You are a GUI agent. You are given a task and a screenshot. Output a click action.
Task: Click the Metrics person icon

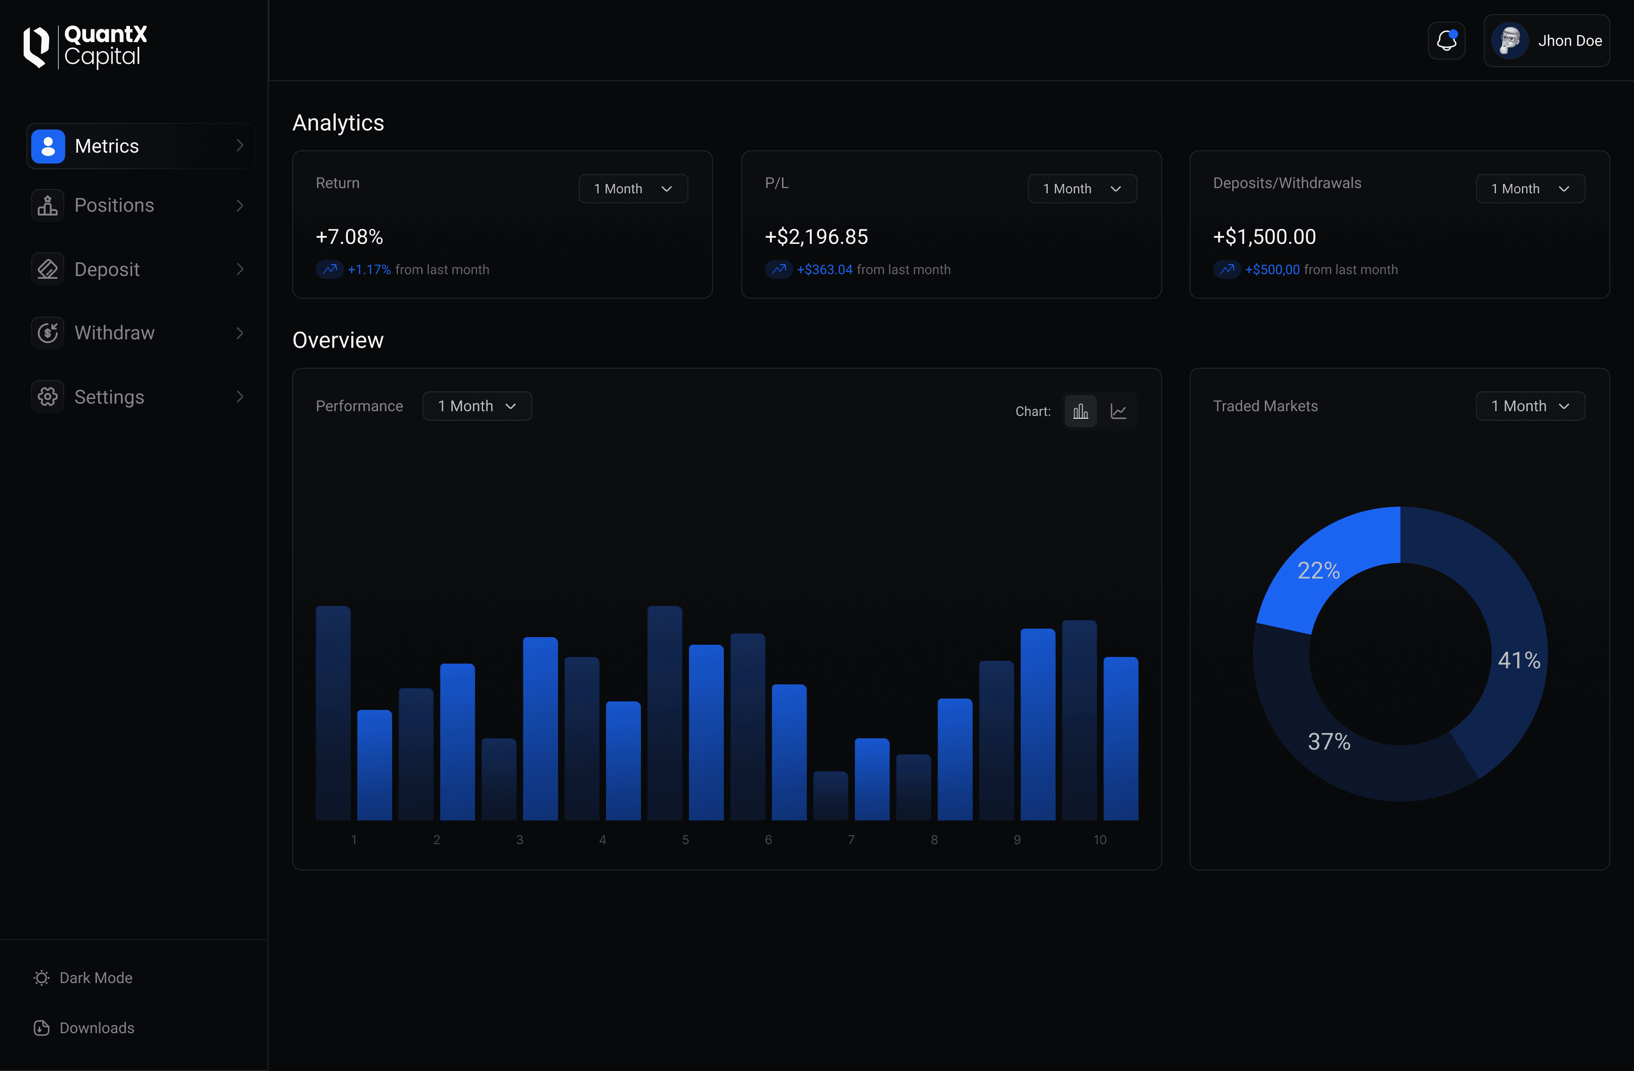[x=48, y=146]
